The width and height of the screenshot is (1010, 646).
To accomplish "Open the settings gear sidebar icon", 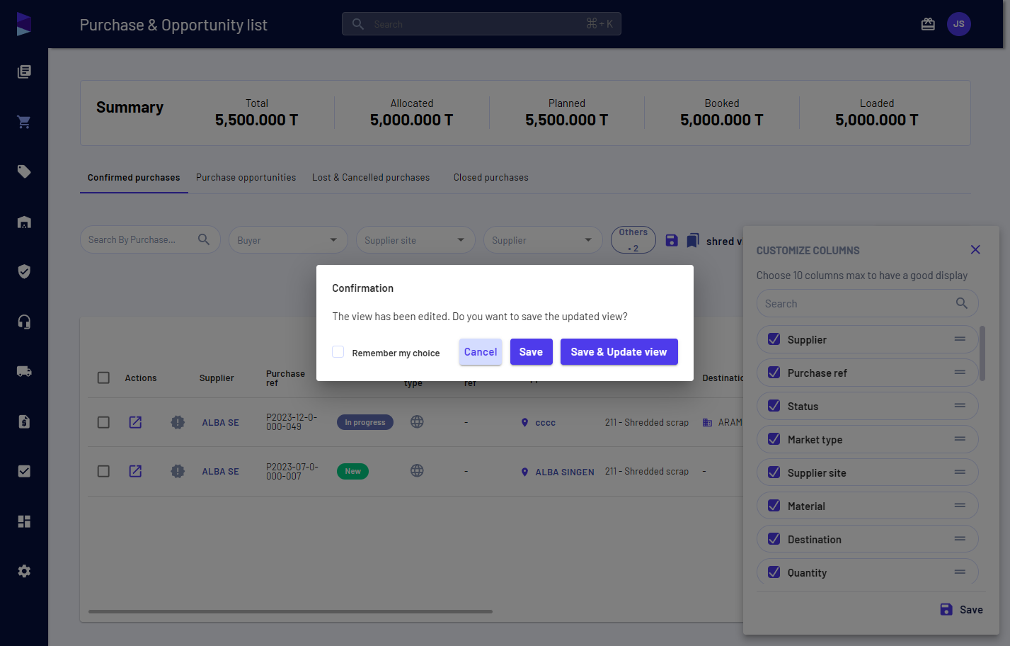I will click(24, 571).
